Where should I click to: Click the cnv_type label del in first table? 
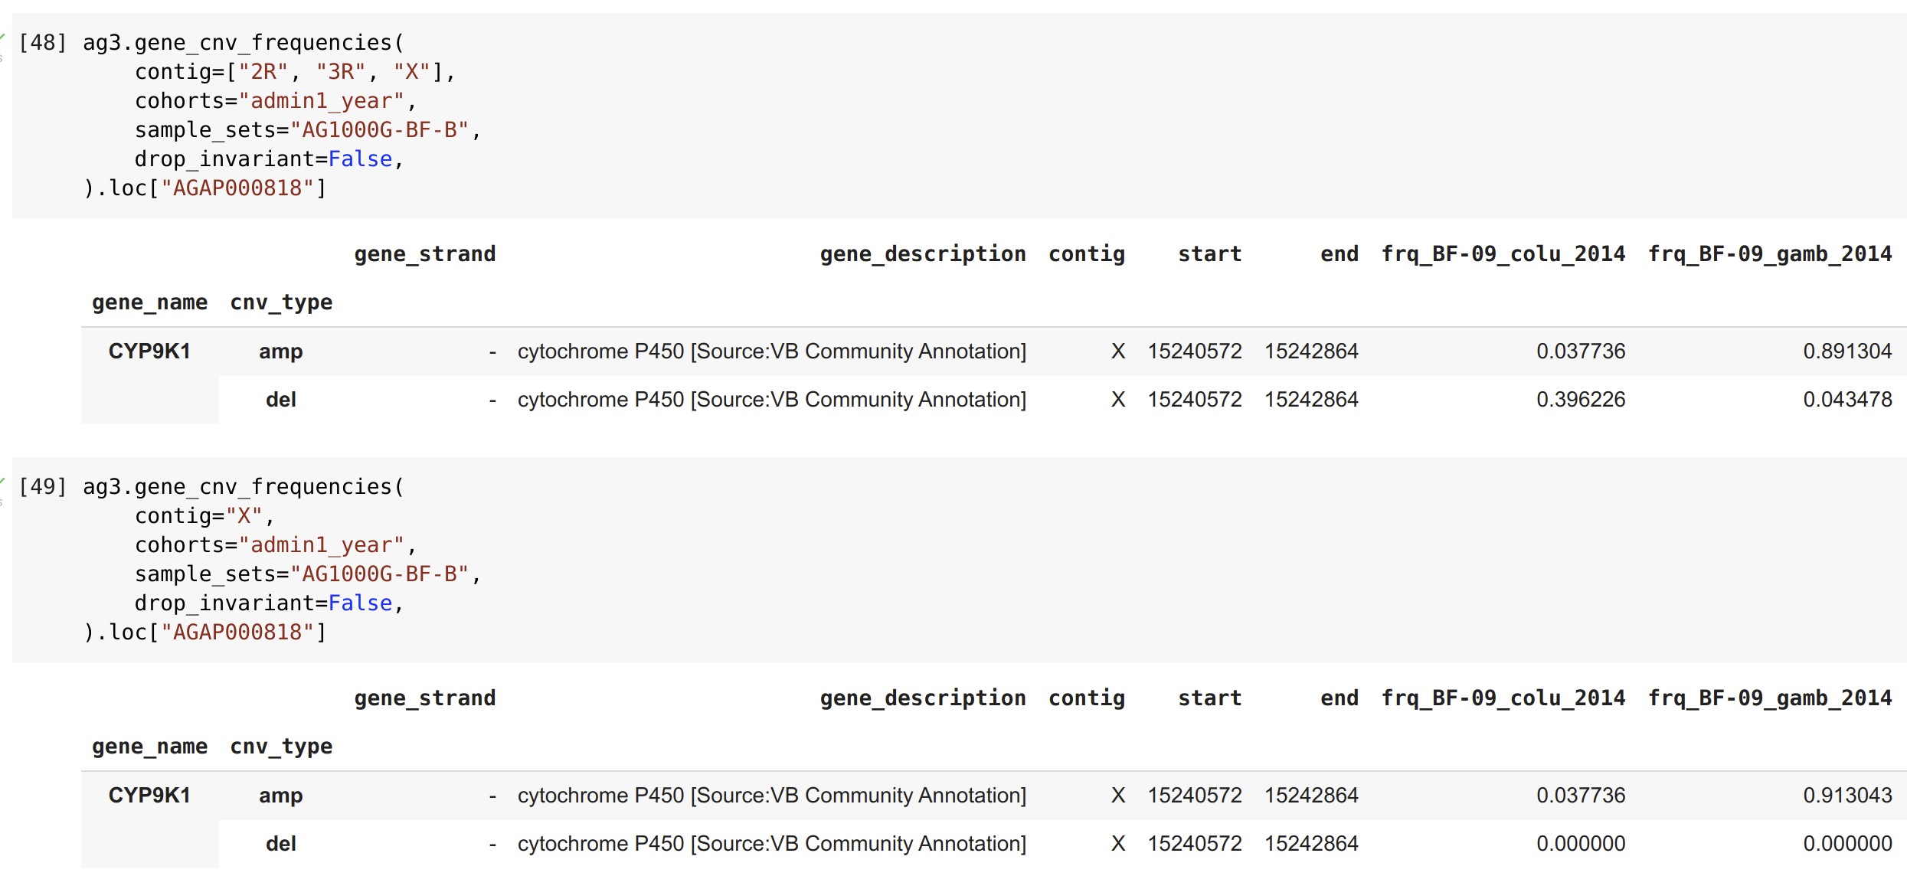pos(280,399)
